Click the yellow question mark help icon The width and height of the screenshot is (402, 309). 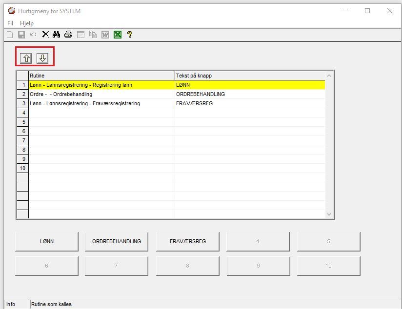coord(130,34)
